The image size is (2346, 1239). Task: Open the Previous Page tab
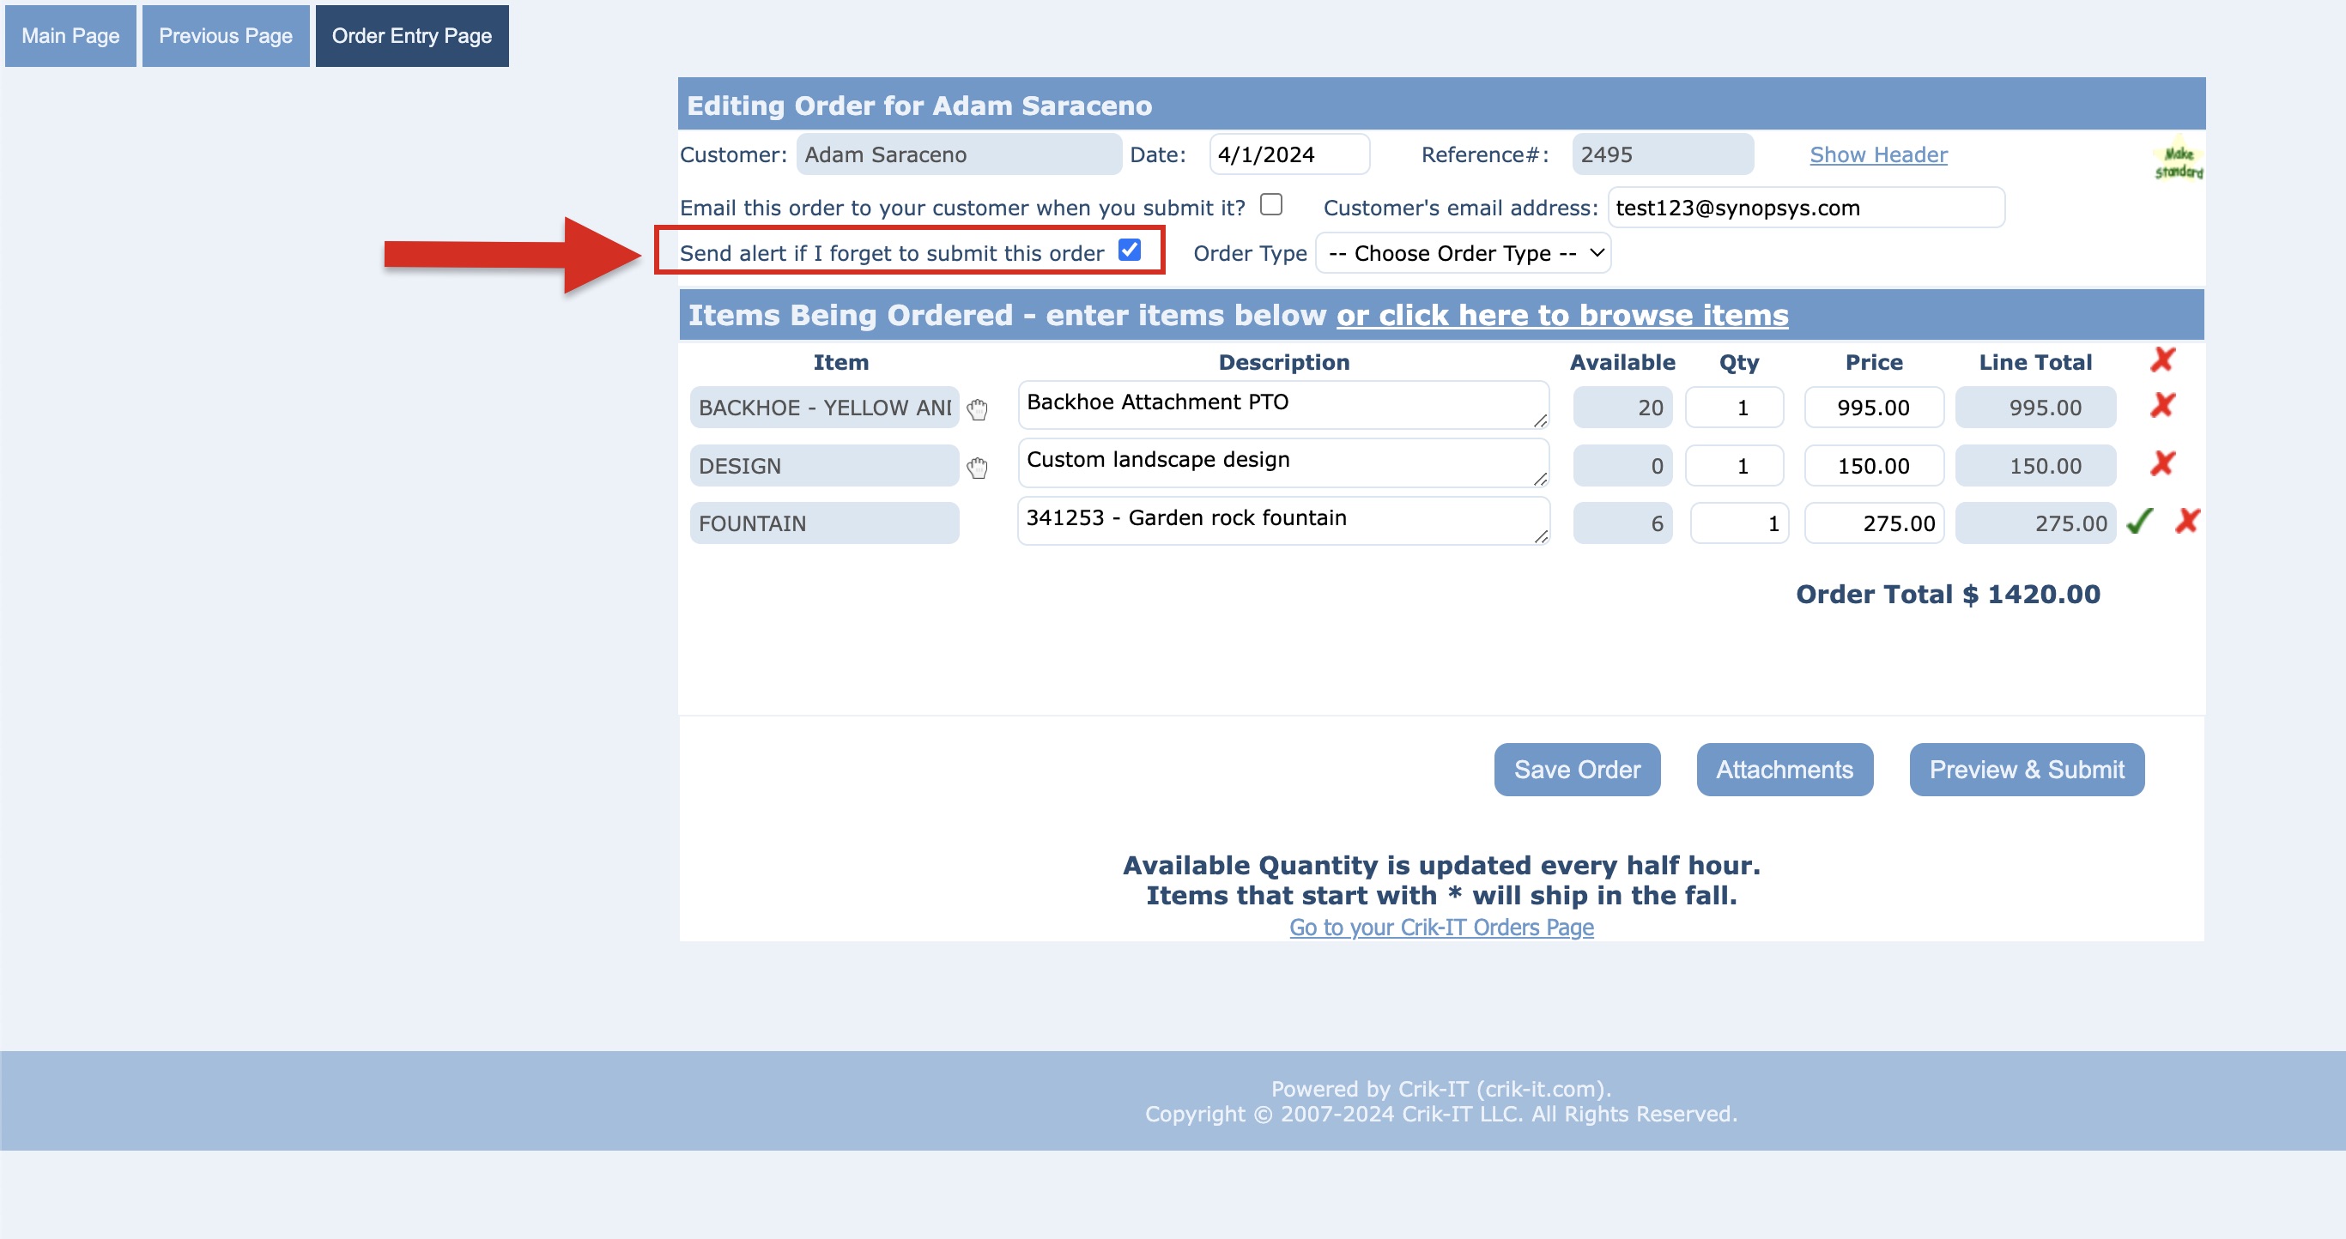[x=225, y=35]
